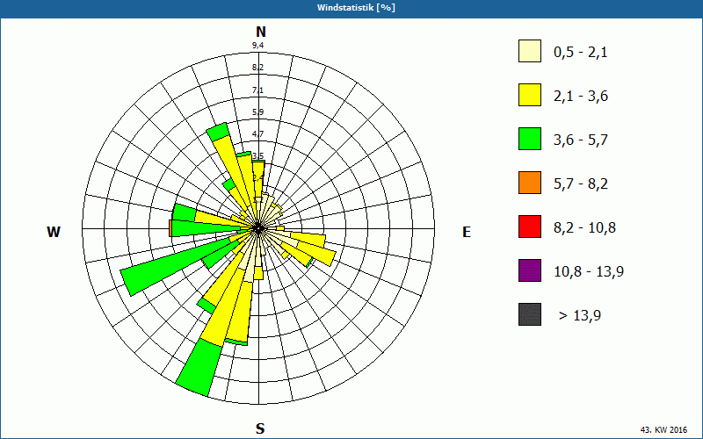Click the orange 5,7 - 8,2 legend swatch
Viewport: 703px width, 439px height.
[x=530, y=183]
